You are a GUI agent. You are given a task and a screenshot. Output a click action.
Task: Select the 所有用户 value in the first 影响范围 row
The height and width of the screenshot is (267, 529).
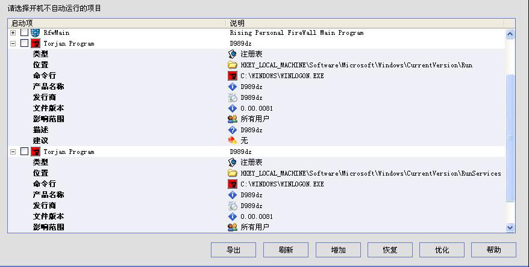click(x=255, y=119)
